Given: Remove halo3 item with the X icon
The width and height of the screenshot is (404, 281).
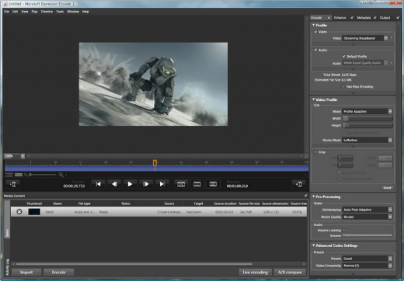Looking at the screenshot, I should 20,211.
